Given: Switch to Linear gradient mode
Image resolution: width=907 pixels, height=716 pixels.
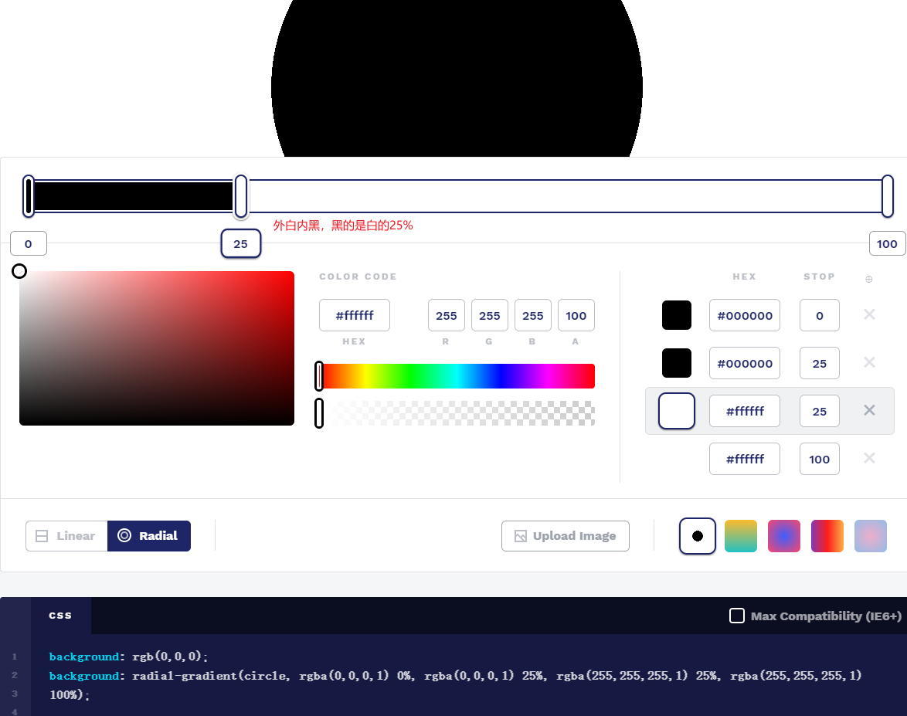Looking at the screenshot, I should click(66, 536).
